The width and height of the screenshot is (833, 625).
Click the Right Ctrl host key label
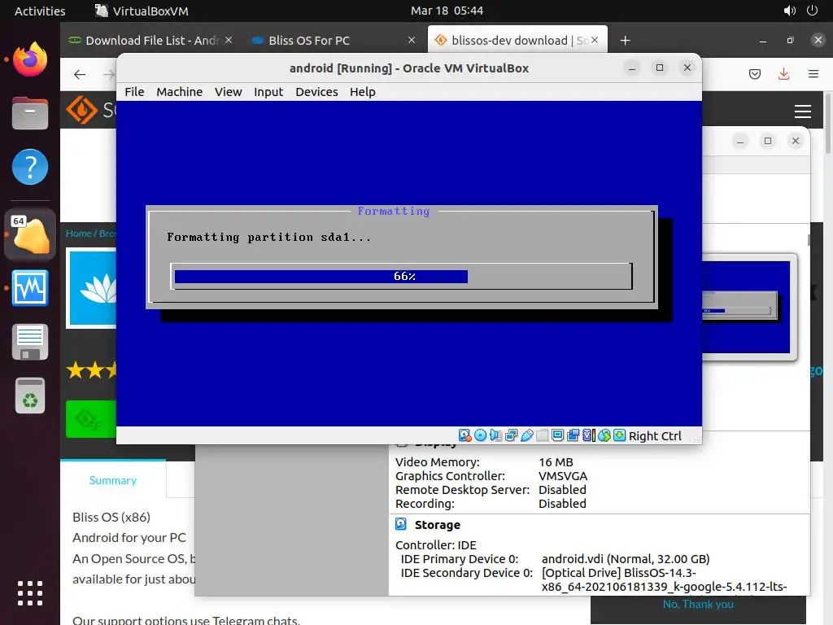(x=655, y=436)
